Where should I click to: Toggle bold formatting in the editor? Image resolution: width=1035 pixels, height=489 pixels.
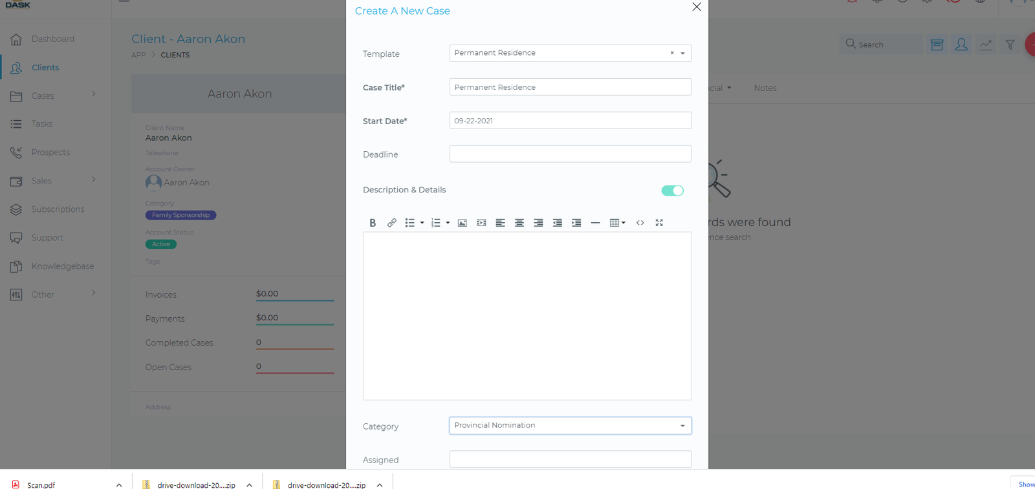(373, 223)
